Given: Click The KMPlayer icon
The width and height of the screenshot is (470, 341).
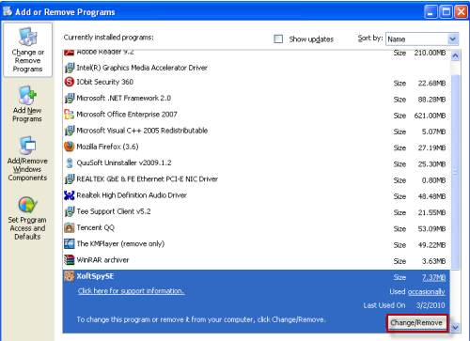Looking at the screenshot, I should pyautogui.click(x=70, y=244).
